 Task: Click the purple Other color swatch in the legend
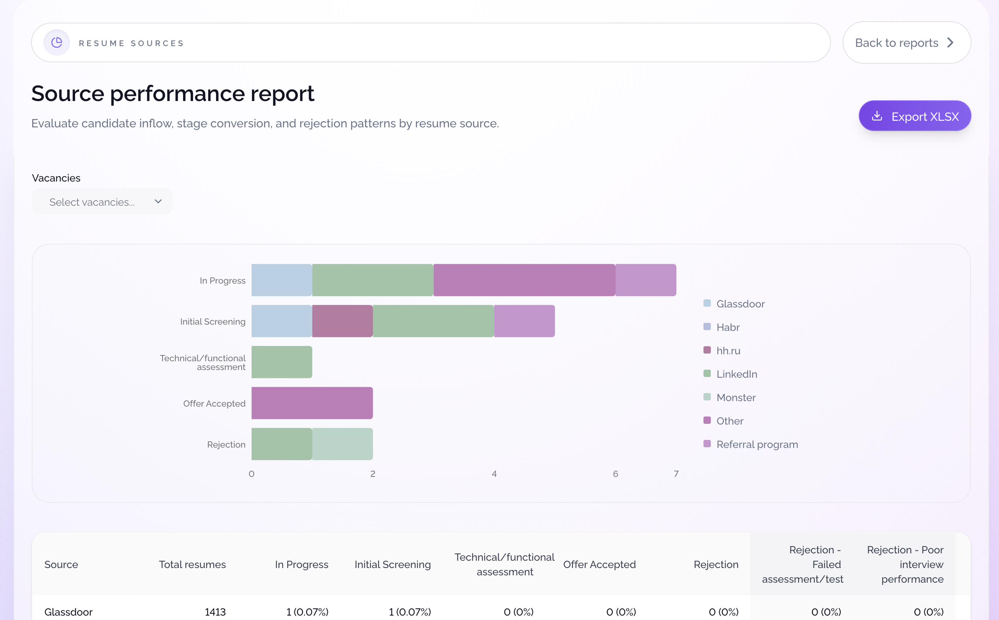click(707, 420)
